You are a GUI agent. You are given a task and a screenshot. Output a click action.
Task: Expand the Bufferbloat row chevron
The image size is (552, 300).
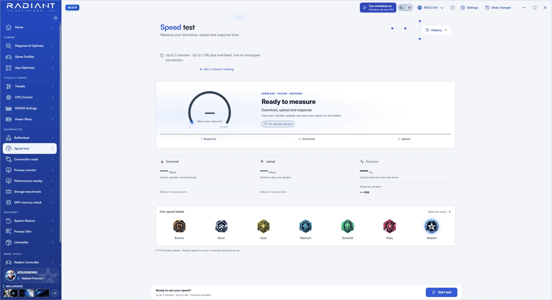(53, 138)
